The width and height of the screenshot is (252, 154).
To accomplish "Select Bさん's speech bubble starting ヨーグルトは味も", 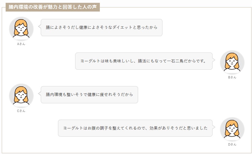I will click(143, 61).
